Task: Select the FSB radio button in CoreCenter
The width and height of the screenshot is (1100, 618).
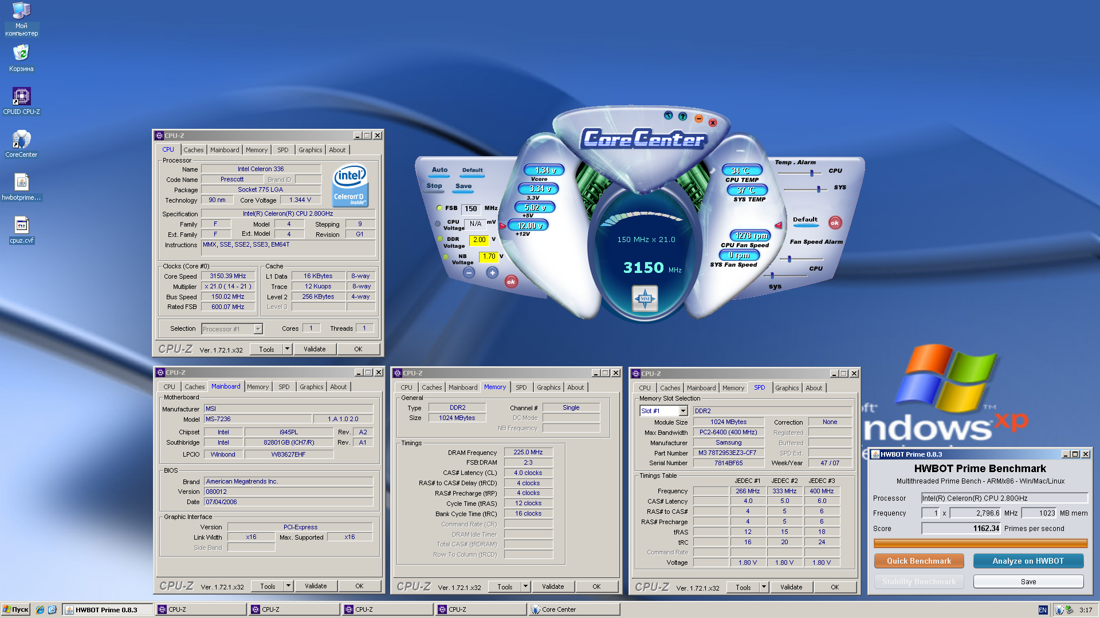Action: tap(439, 208)
